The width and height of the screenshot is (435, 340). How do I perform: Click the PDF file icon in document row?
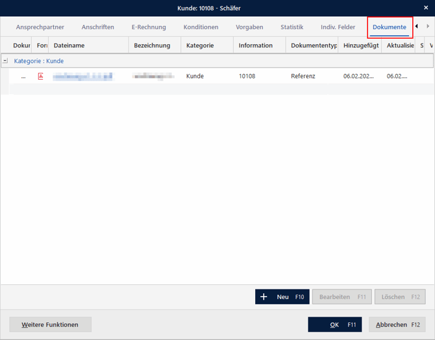41,76
